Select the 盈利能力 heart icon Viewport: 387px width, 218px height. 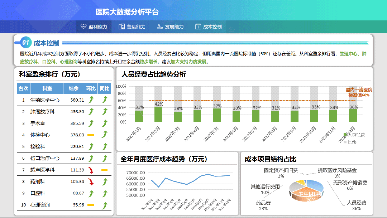tap(83, 26)
